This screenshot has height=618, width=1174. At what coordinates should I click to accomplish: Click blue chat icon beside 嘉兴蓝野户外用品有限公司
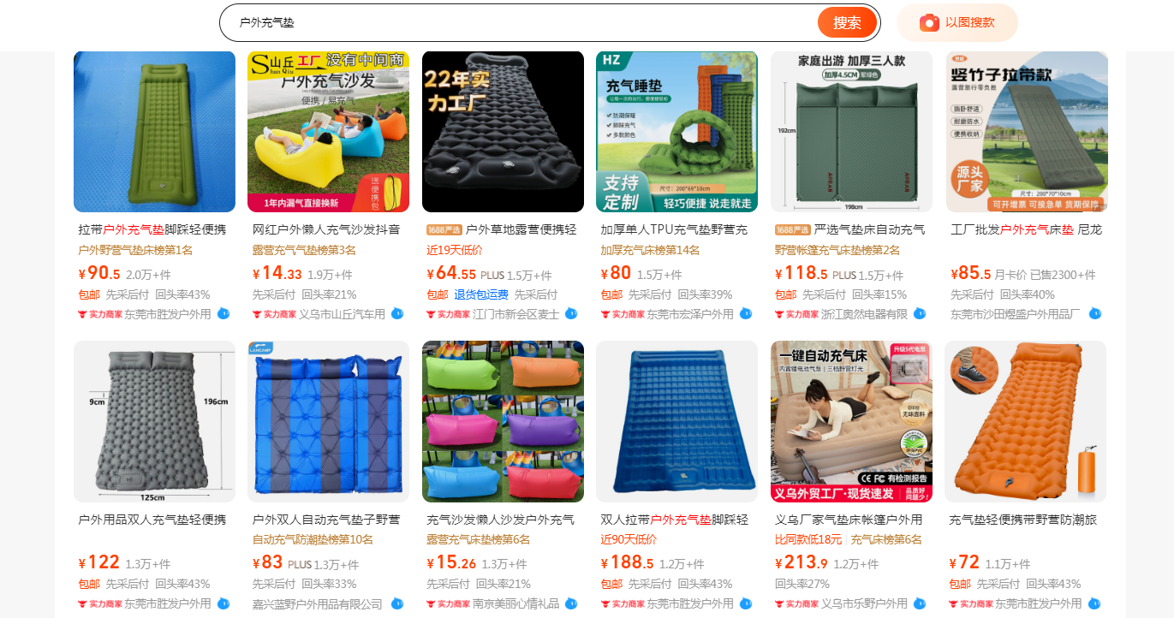point(397,603)
